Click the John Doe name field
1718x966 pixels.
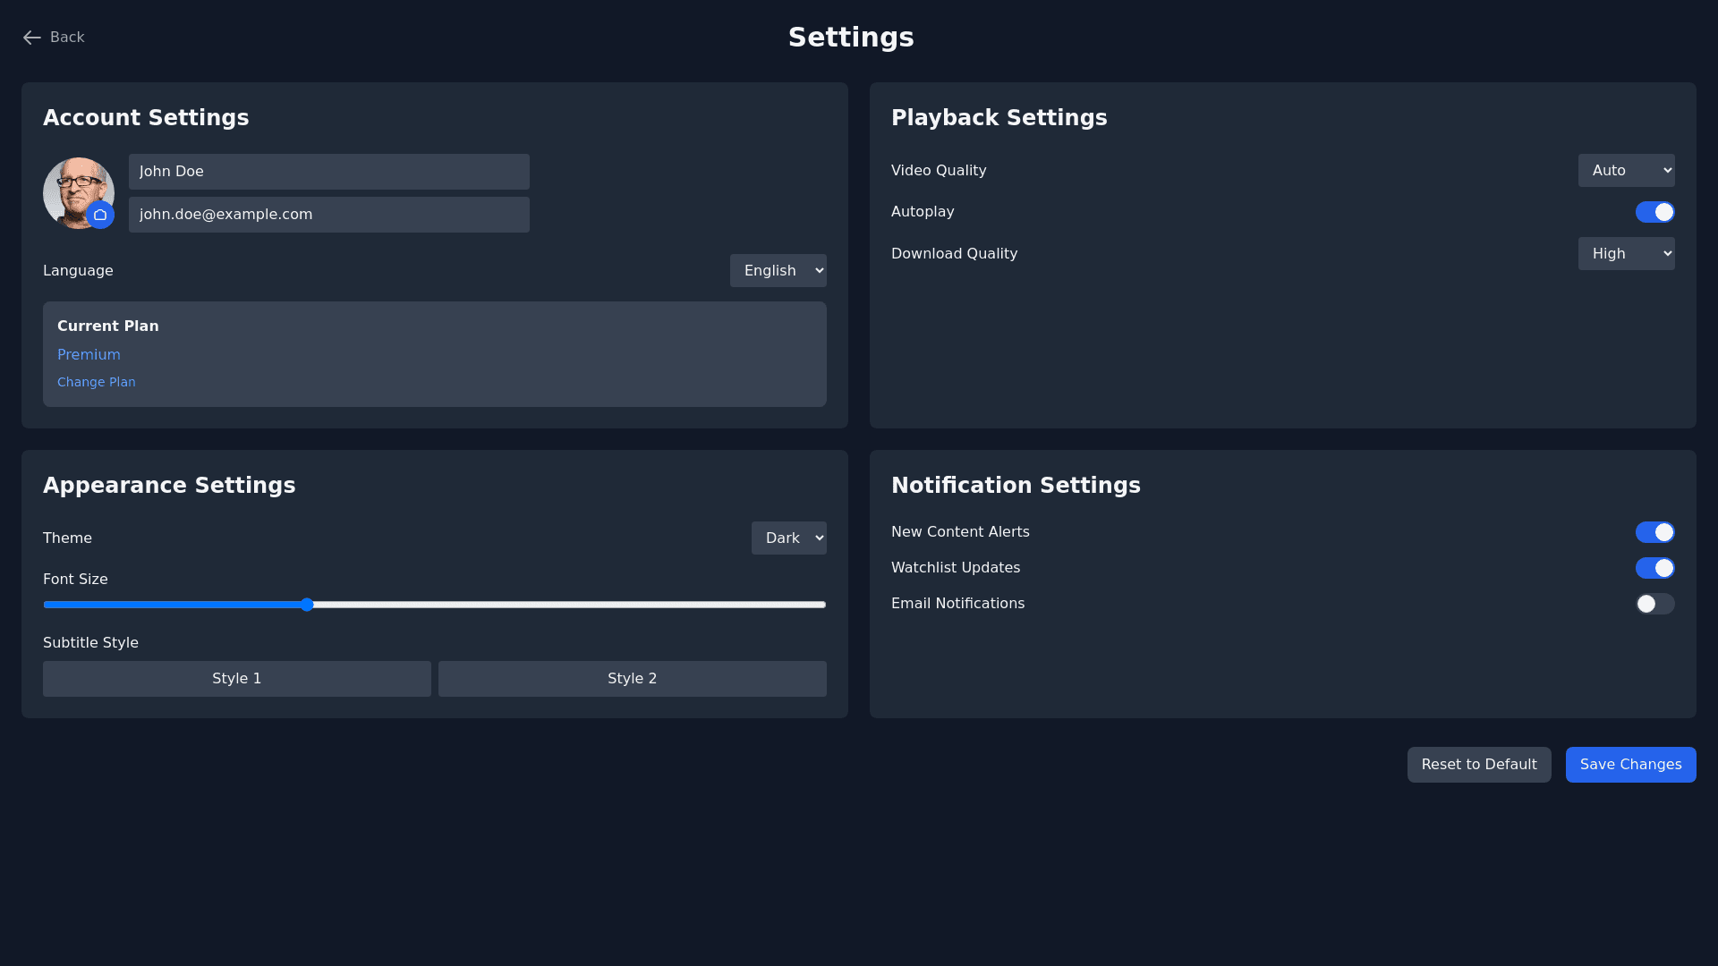click(x=328, y=172)
